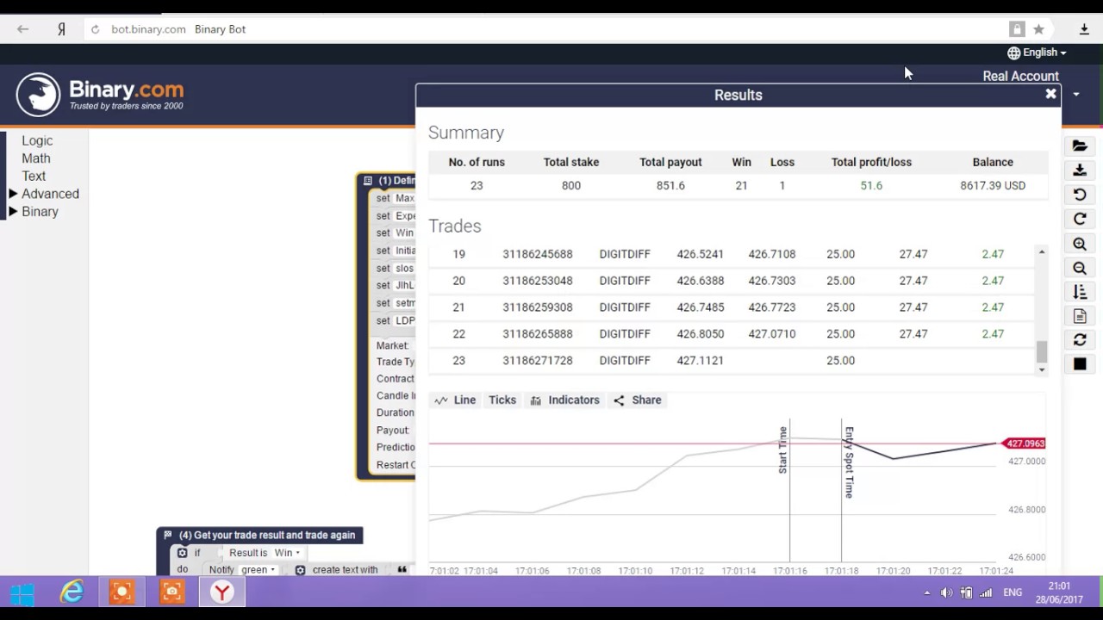Reload the bot.binary.com page
1103x620 pixels.
point(95,29)
